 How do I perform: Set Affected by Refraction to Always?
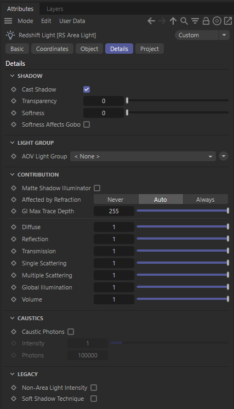pos(206,200)
